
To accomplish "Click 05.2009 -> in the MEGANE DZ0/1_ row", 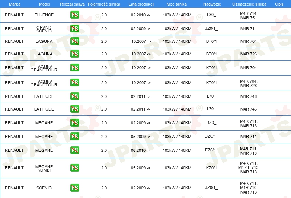I will (141, 137).
